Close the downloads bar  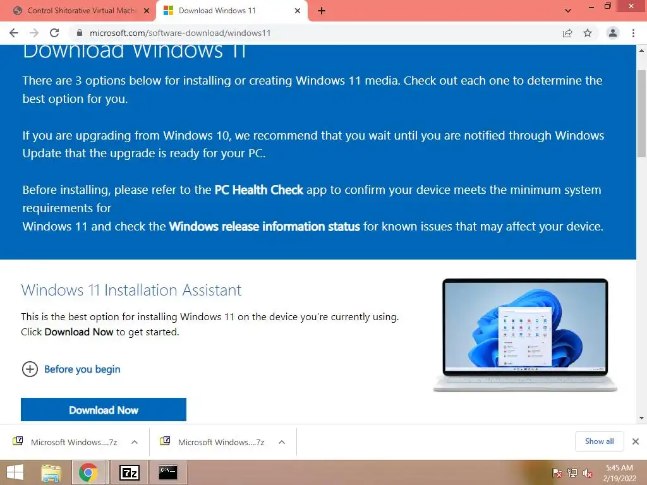click(x=636, y=441)
